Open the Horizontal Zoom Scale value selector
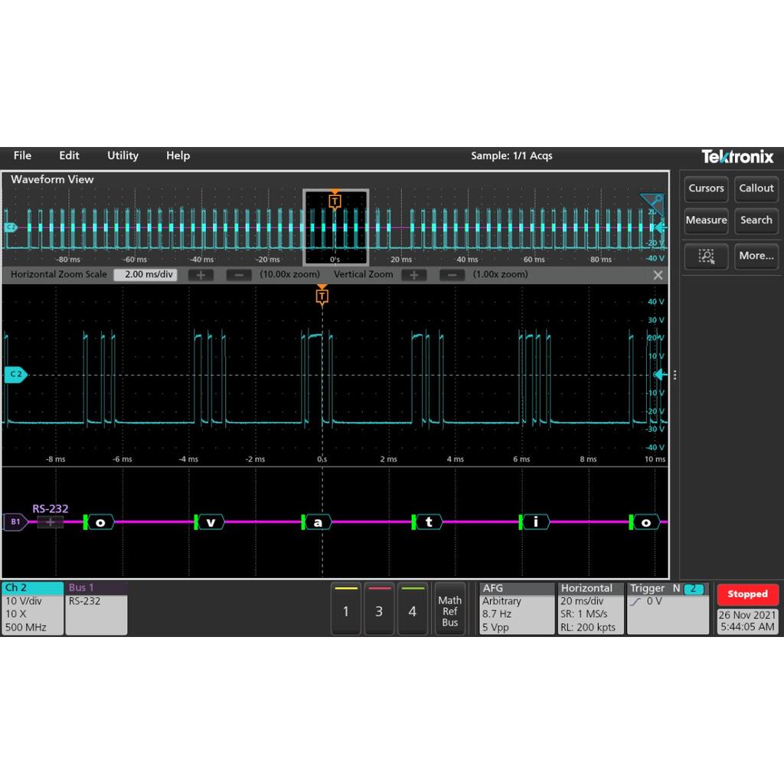 point(145,274)
